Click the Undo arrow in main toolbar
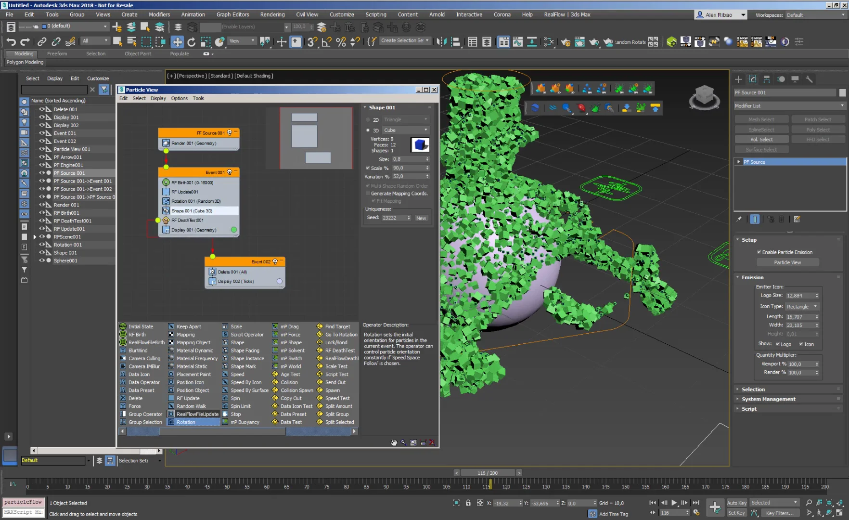 click(x=11, y=42)
